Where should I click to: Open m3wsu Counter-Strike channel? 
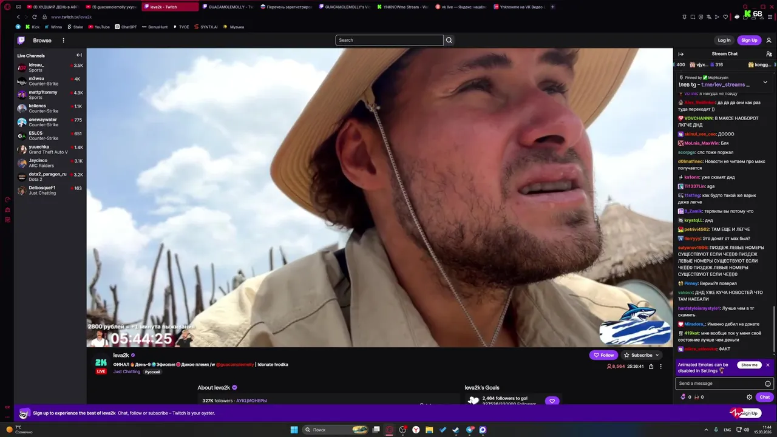[50, 81]
